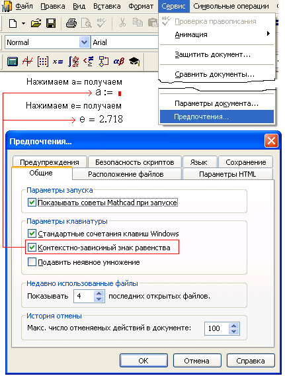285x376 pixels.
Task: Toggle Контекстно-зависимый знак равенства checkbox
Action: (x=32, y=247)
